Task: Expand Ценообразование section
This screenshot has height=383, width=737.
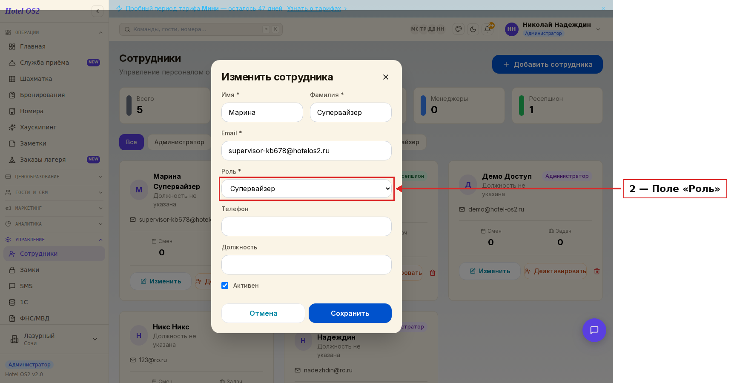Action: pos(54,177)
